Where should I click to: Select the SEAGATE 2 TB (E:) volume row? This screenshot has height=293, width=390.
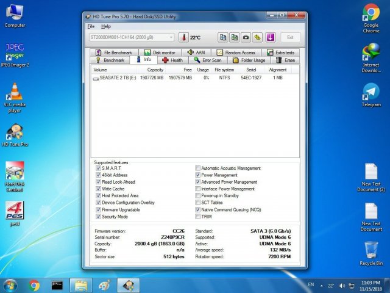point(118,78)
